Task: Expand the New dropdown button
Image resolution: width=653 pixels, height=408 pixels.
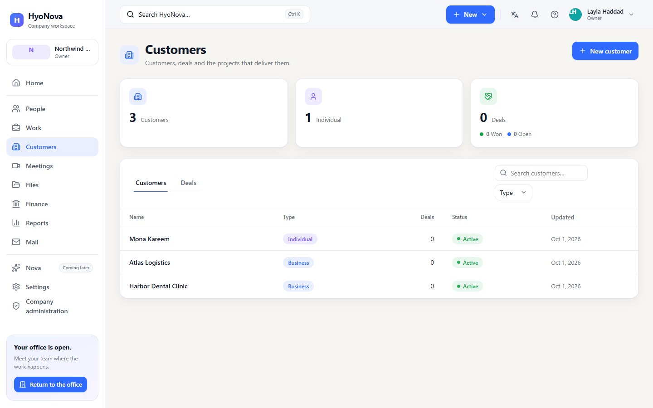Action: 470,15
